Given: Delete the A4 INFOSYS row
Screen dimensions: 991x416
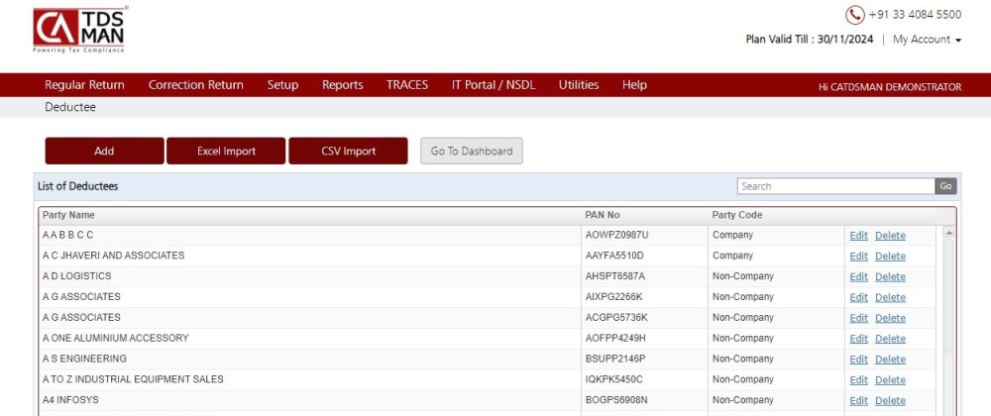Looking at the screenshot, I should click(x=890, y=401).
